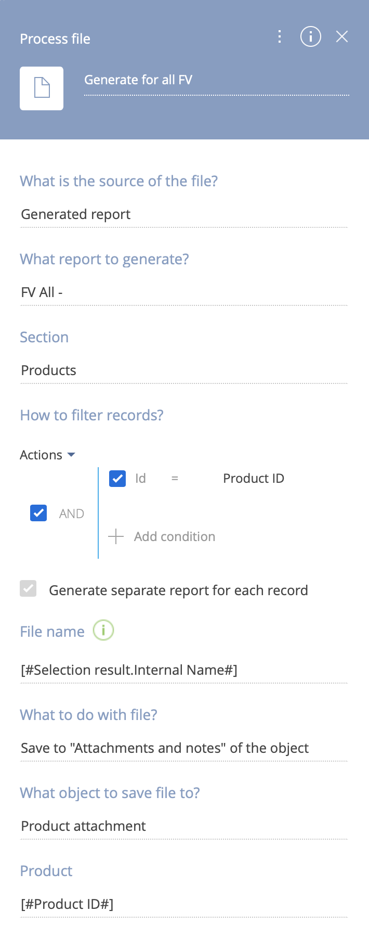
Task: Toggle the AND group checkbox
Action: [x=38, y=513]
